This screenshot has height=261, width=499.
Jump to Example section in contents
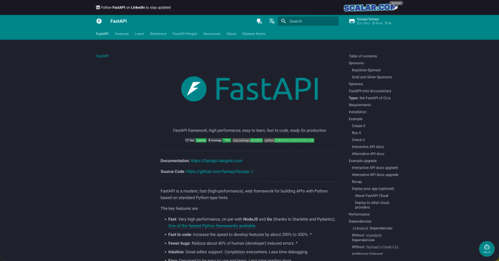(x=356, y=119)
